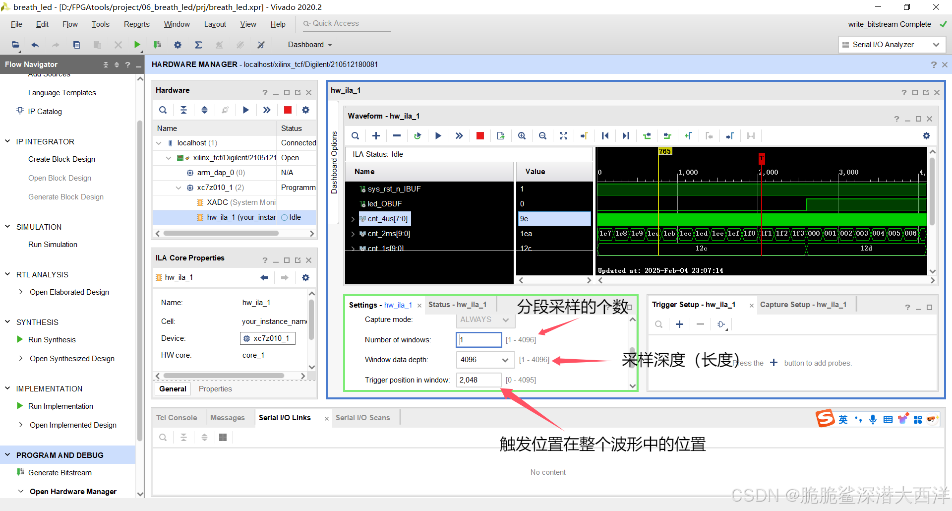Switch to the Messages tab
952x511 pixels.
[228, 418]
